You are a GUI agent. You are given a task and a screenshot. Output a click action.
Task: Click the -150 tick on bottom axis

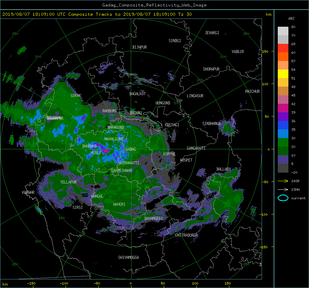point(31,284)
